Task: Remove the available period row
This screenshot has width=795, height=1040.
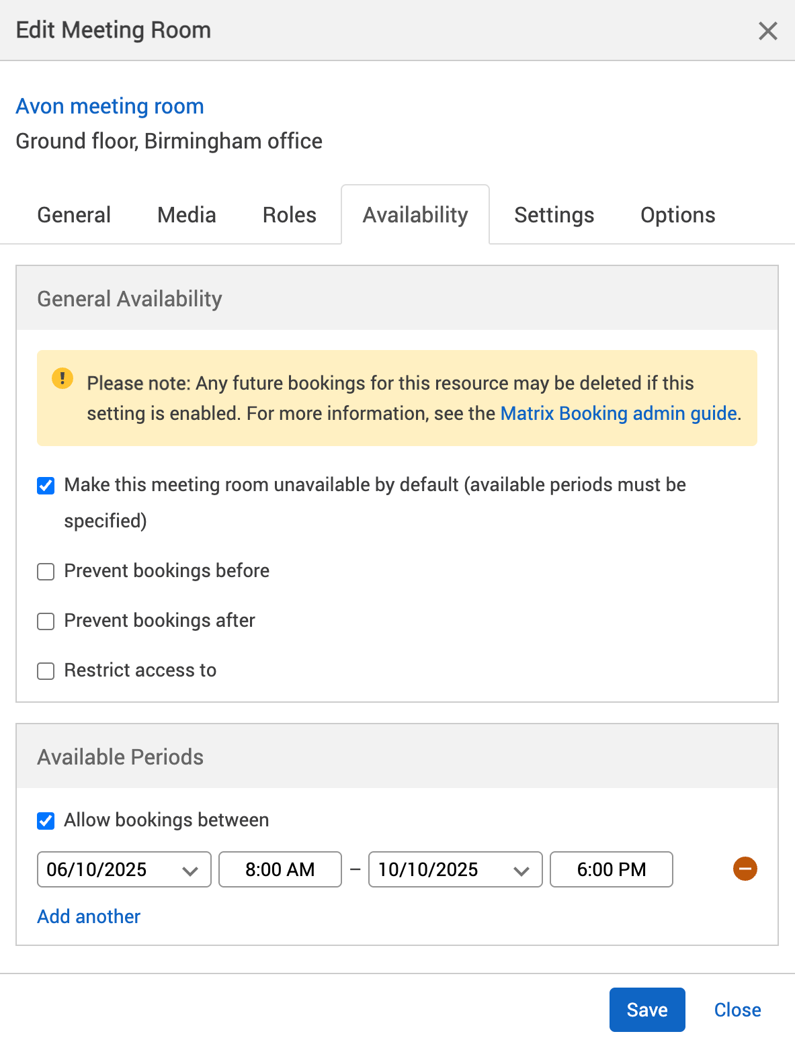Action: point(745,869)
